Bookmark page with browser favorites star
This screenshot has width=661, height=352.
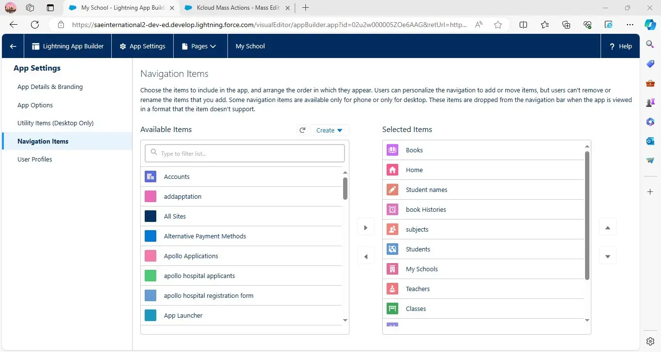498,25
